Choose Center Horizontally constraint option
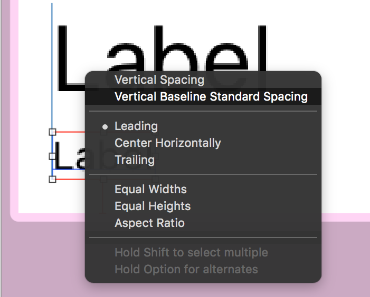Screen dimensions: 370x297 coord(167,143)
